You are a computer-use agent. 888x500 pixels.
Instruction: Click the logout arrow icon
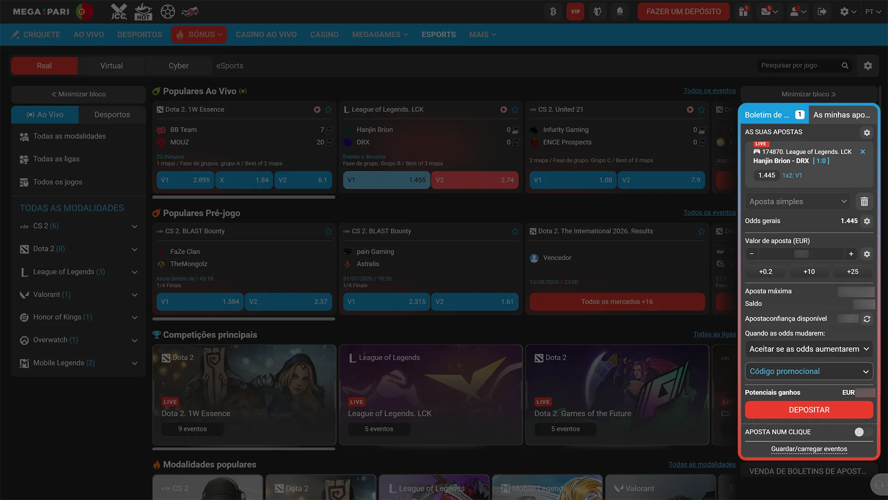pos(822,12)
